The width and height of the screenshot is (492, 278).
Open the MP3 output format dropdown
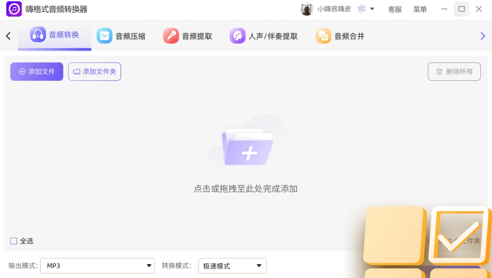[98, 266]
